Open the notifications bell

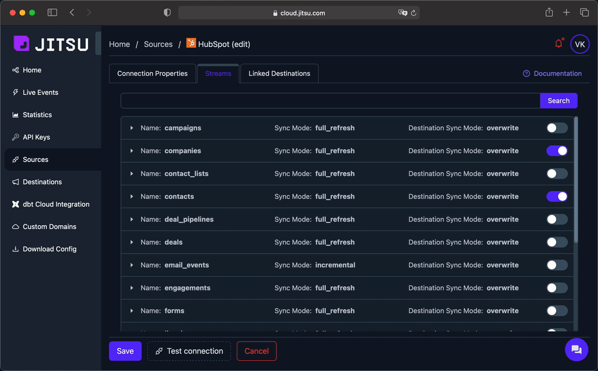pos(558,44)
